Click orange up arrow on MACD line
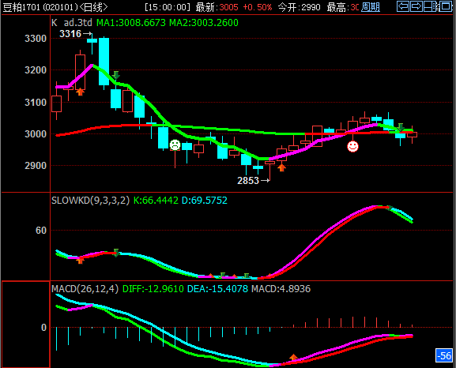456x368 pixels. (x=293, y=357)
